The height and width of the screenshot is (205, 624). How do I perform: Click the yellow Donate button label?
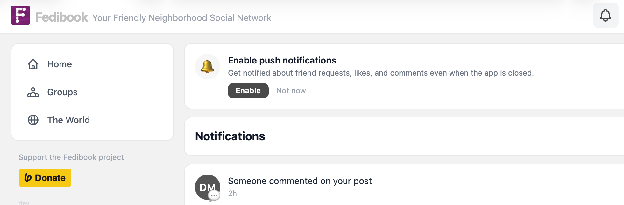click(50, 178)
